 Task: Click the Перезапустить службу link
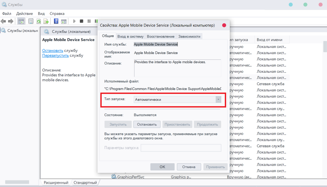click(55, 55)
